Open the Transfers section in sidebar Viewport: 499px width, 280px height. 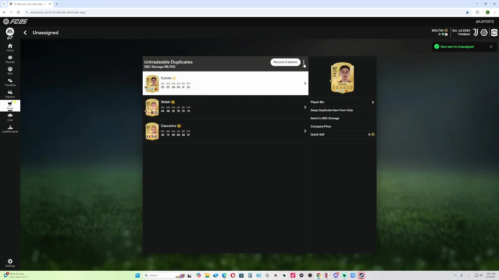[10, 82]
